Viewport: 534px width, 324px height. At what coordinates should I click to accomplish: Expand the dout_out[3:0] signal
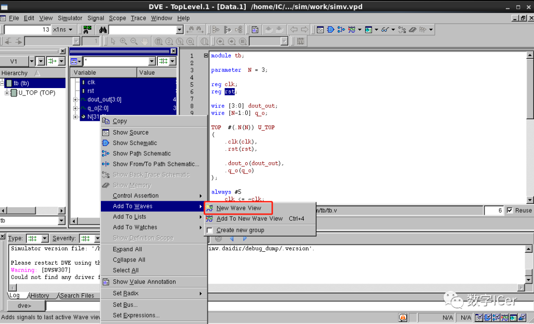(76, 100)
